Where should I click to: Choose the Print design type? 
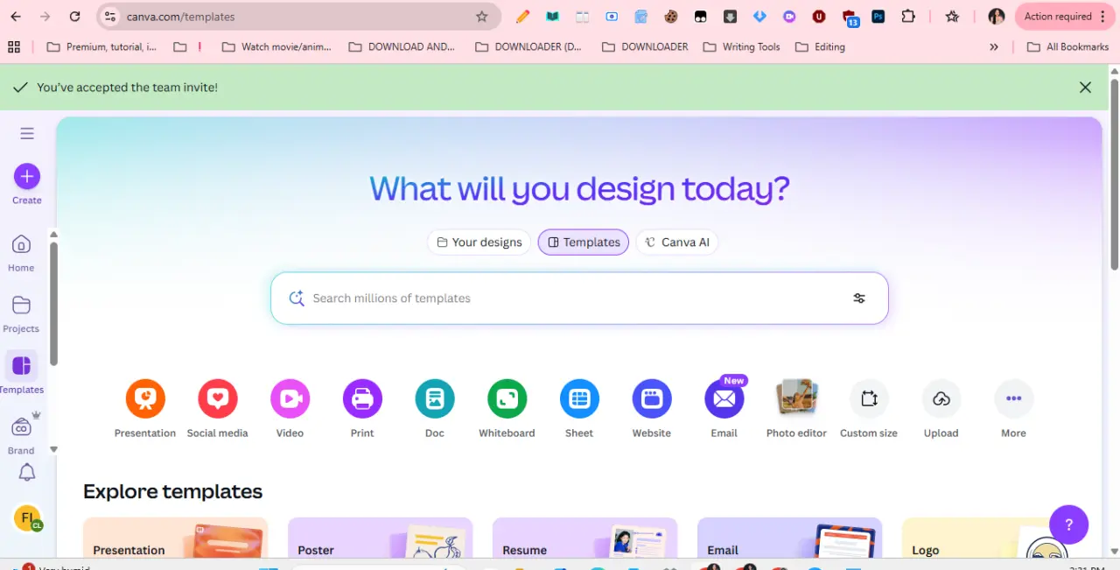pyautogui.click(x=362, y=409)
